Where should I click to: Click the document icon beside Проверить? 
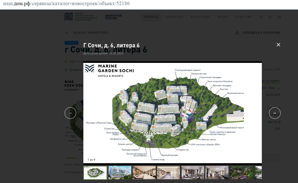(x=66, y=70)
